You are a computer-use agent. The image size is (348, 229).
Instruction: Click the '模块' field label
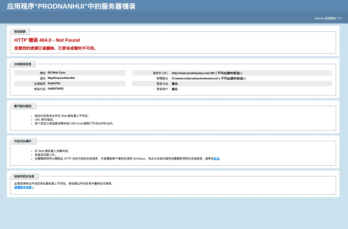tap(43, 73)
